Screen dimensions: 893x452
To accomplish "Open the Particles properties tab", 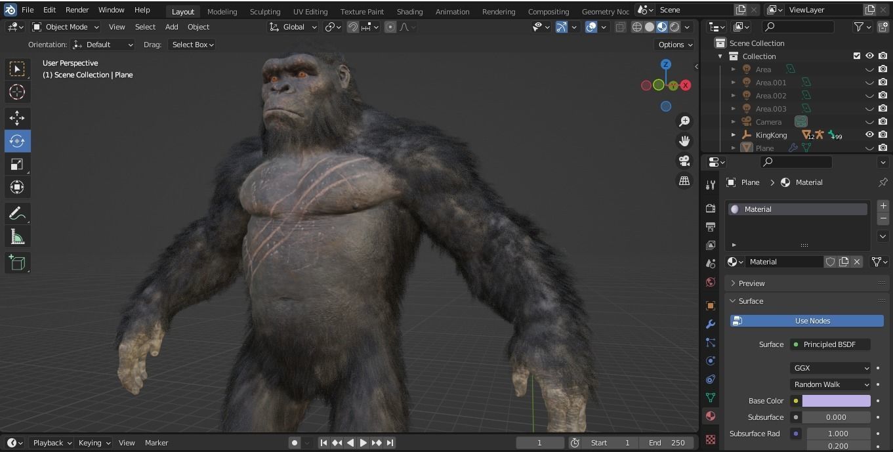I will click(710, 342).
